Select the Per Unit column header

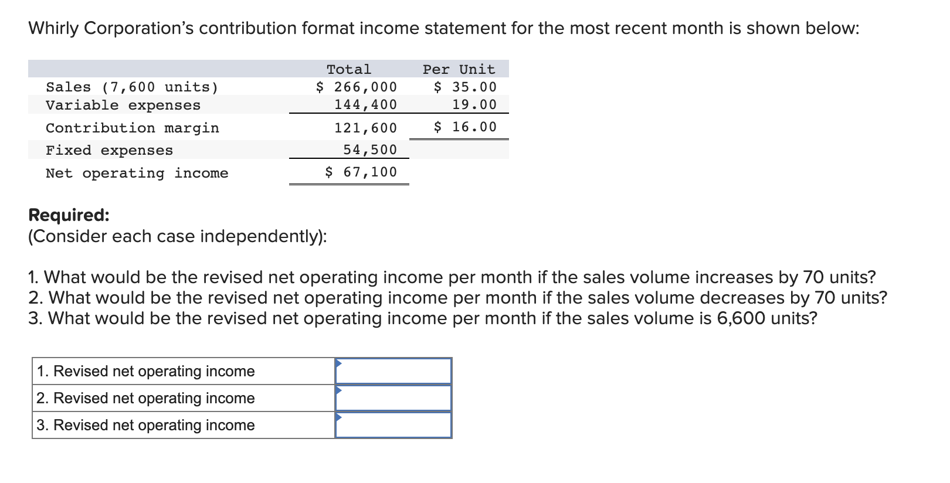[x=458, y=69]
